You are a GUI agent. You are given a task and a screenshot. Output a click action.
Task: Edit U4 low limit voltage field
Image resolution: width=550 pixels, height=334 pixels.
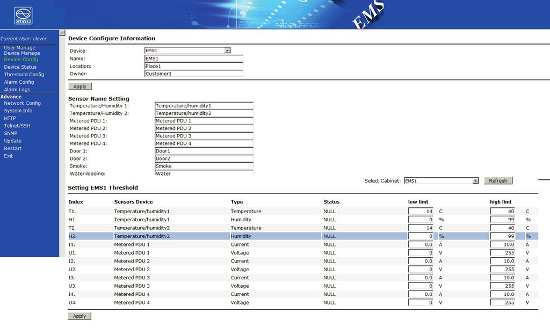tap(421, 302)
